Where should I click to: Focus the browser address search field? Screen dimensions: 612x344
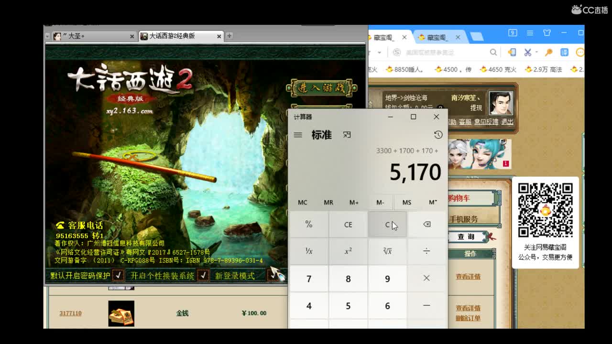445,52
